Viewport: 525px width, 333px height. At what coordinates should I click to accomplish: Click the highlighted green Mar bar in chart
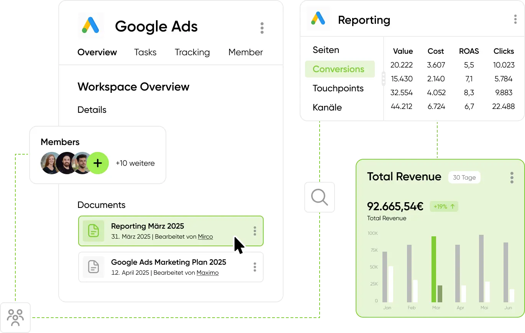pos(434,269)
